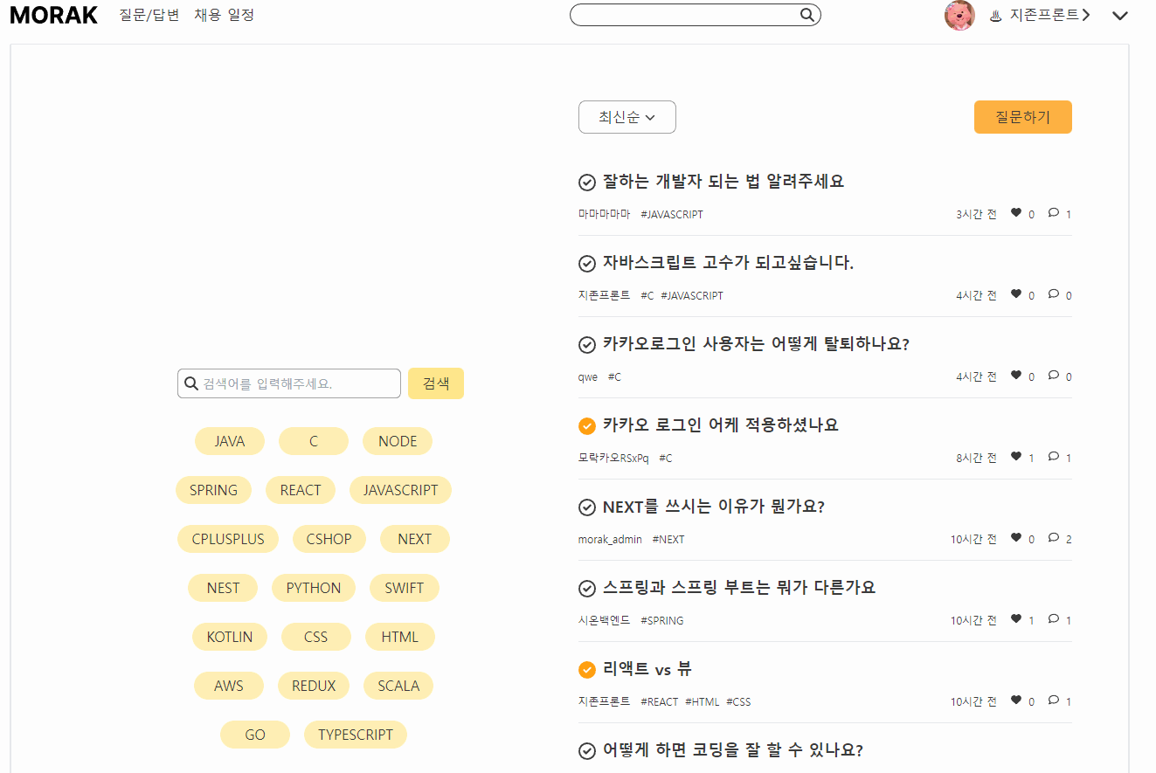The image size is (1156, 773).
Task: Open the 채용 일정 menu
Action: pos(225,15)
